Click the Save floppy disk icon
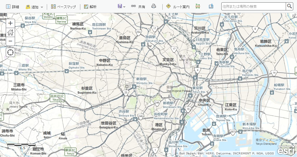The width and height of the screenshot is (297, 157). (120, 6)
